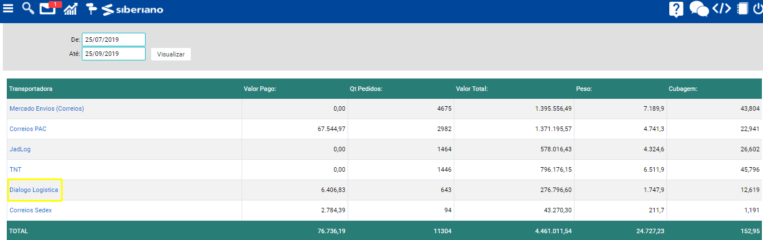The image size is (763, 240).
Task: Open the mail inbox with notification badge
Action: [48, 8]
